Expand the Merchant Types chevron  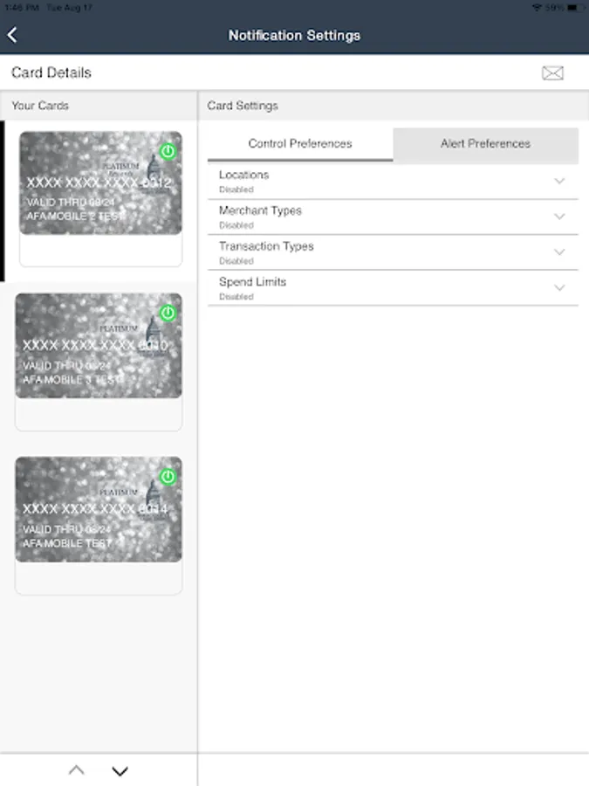559,217
